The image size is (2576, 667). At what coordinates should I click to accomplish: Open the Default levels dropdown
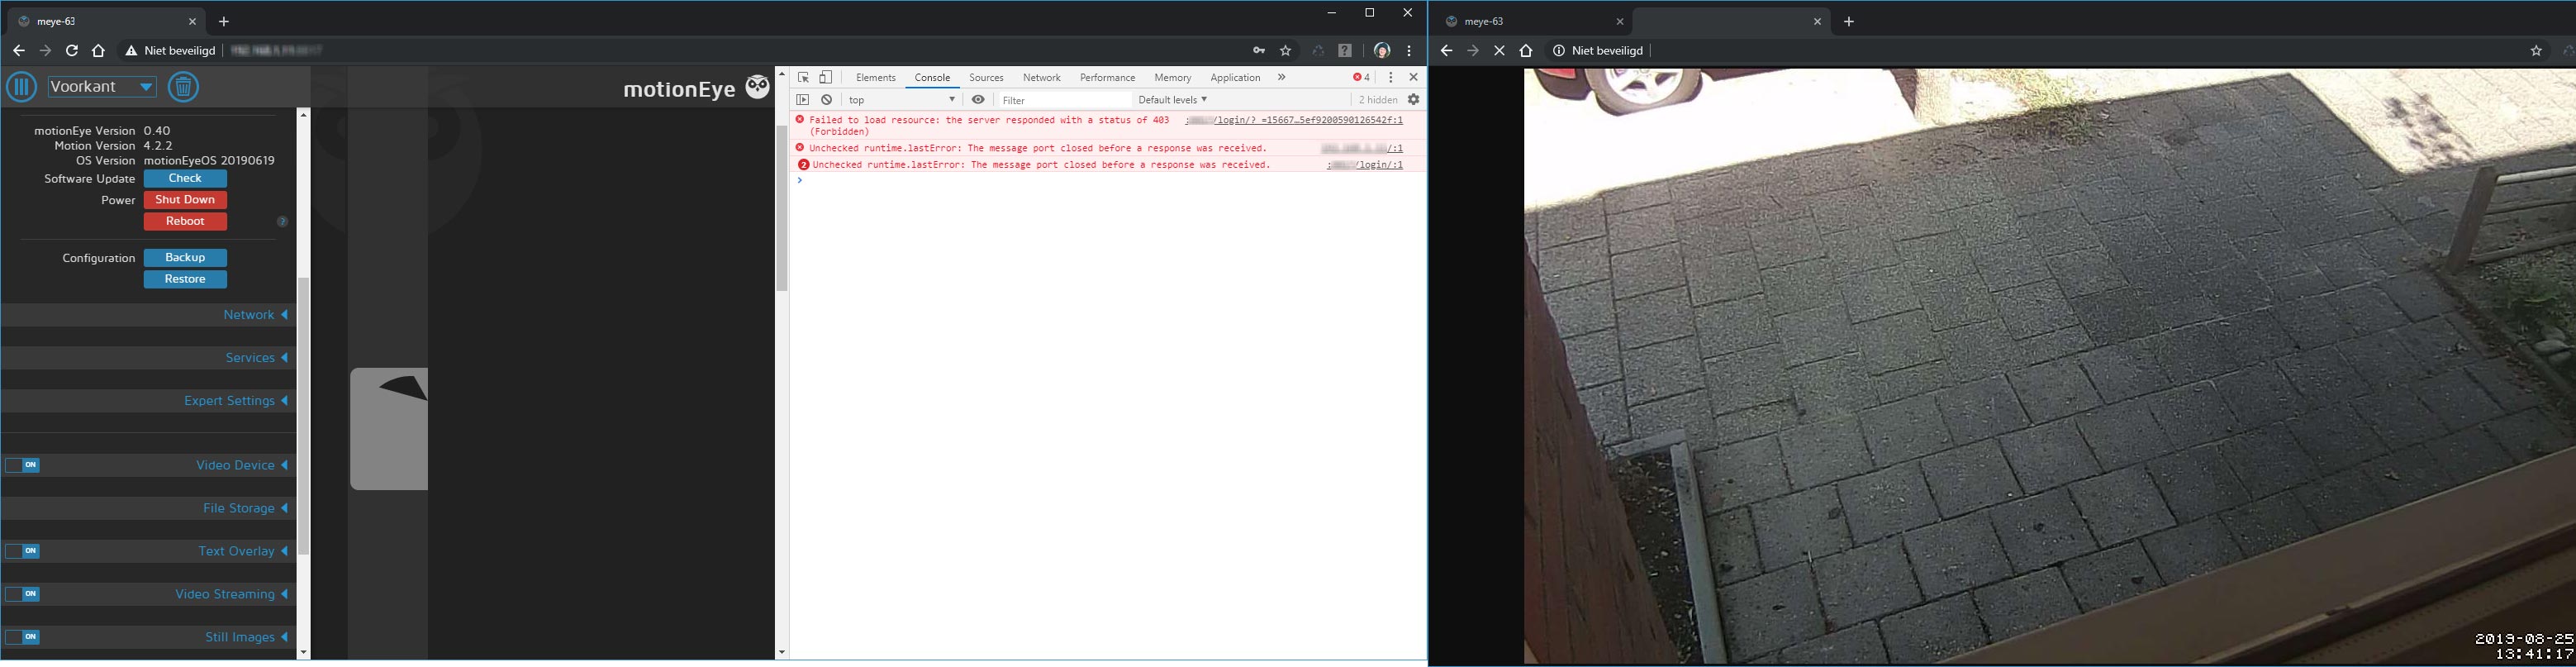point(1173,100)
